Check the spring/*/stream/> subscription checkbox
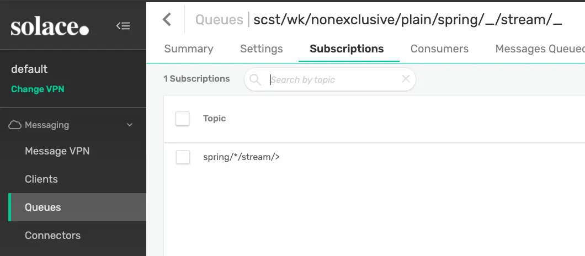Screen dimensions: 585x256 tap(183, 157)
